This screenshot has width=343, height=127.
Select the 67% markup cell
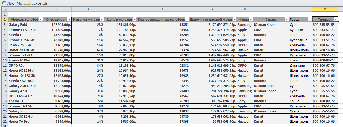coord(88,50)
